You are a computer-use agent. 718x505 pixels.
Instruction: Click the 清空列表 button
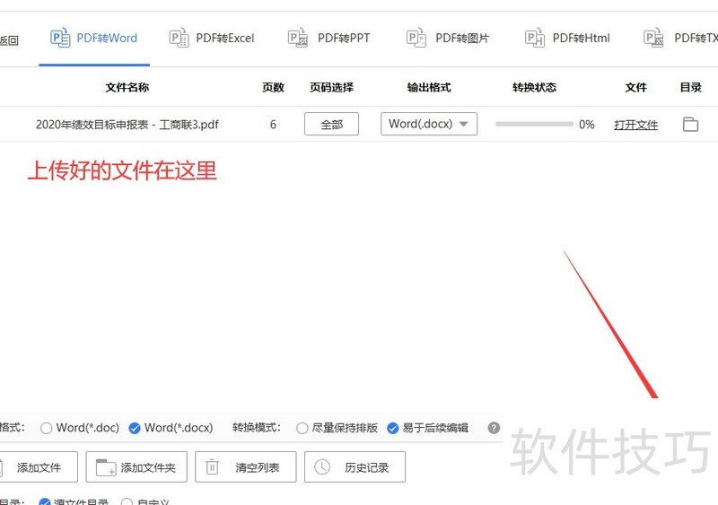[245, 467]
